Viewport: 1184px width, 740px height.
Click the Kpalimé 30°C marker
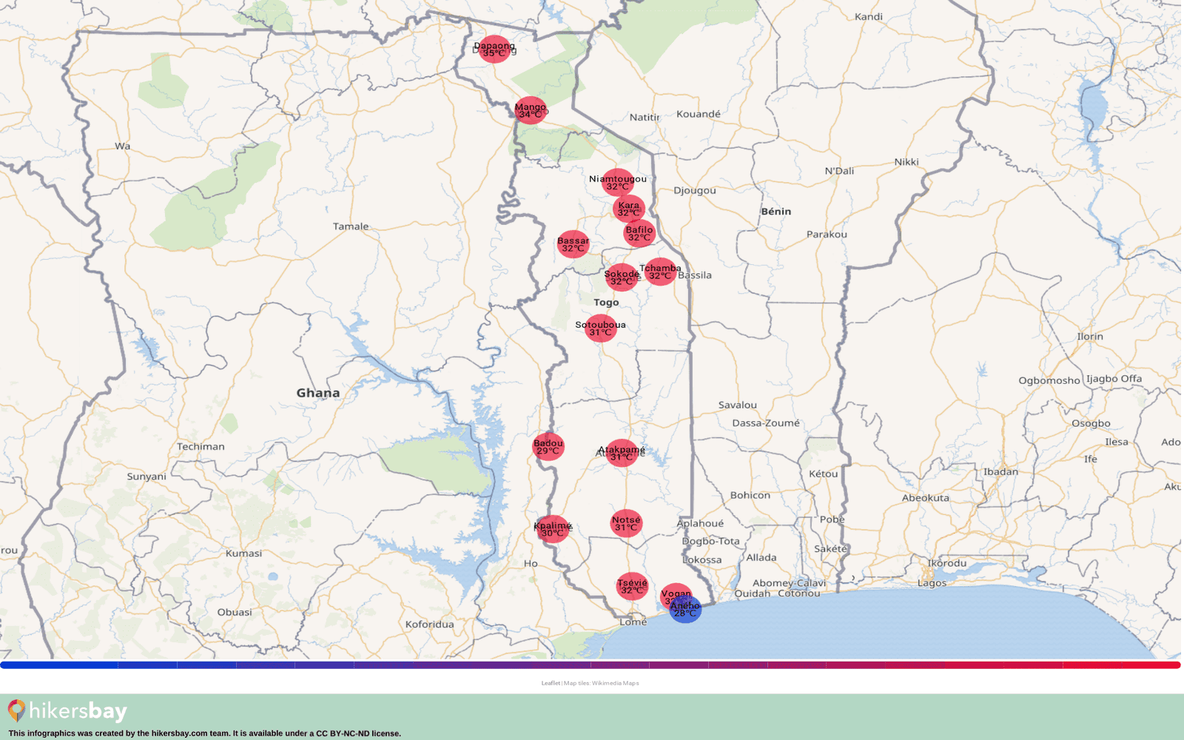click(x=552, y=529)
